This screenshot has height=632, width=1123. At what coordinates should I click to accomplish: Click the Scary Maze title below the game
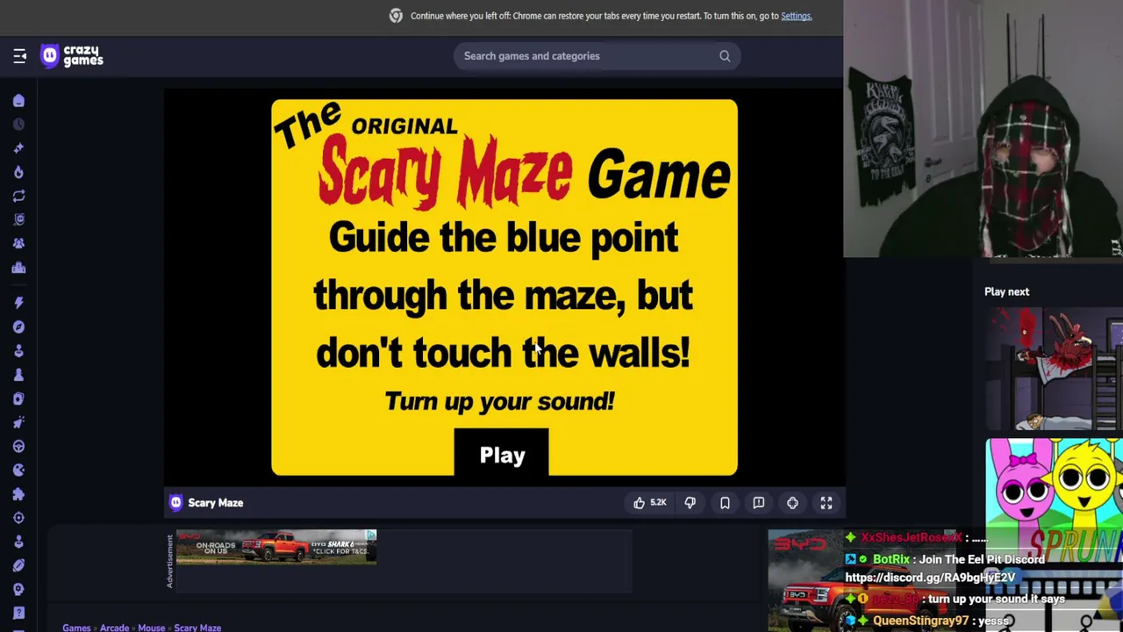[x=216, y=503]
